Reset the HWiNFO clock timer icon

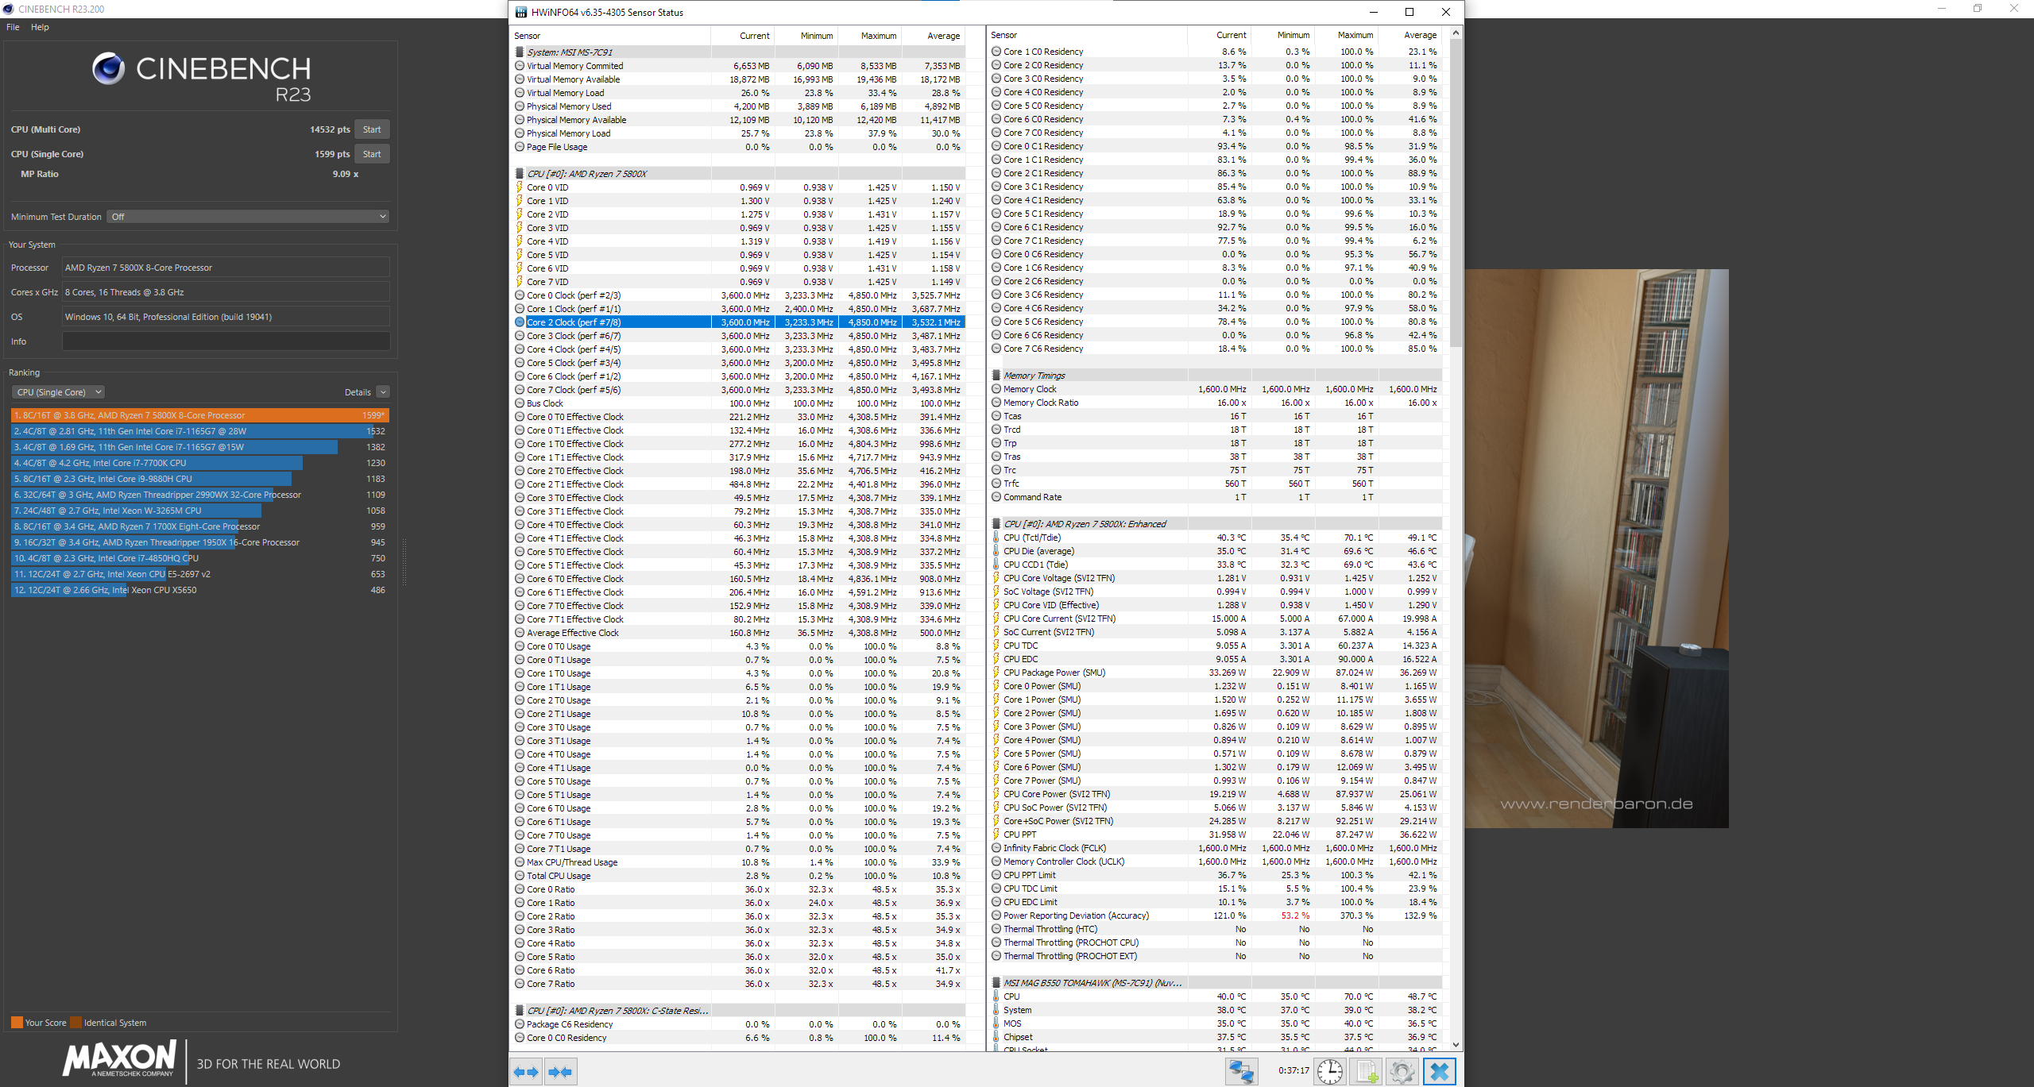click(x=1329, y=1071)
